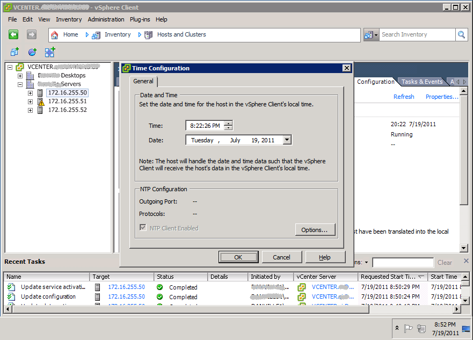Switch to the Tasks & Events tab
This screenshot has width=473, height=340.
pos(423,82)
